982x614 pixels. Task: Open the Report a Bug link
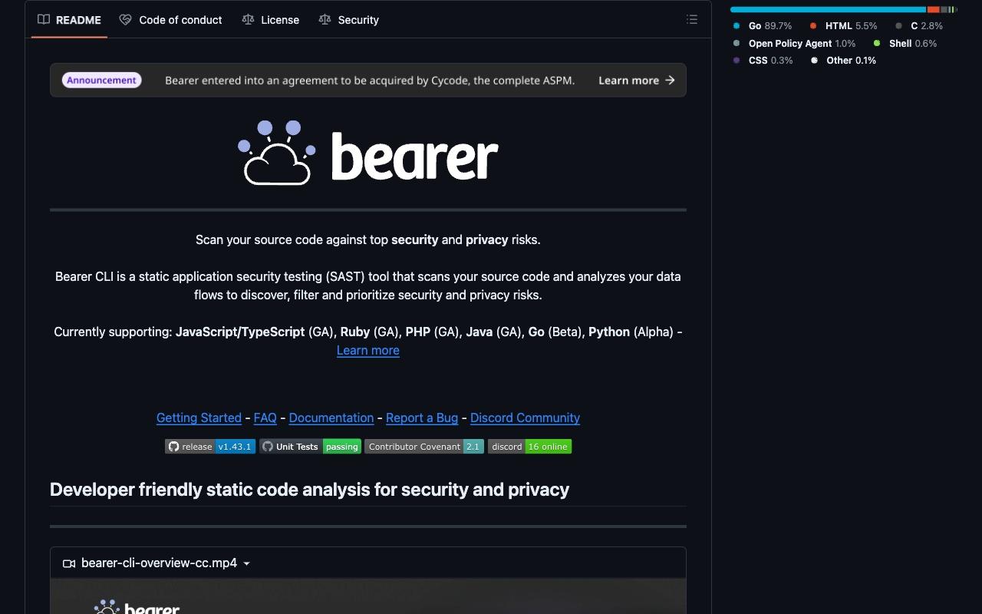(x=422, y=418)
